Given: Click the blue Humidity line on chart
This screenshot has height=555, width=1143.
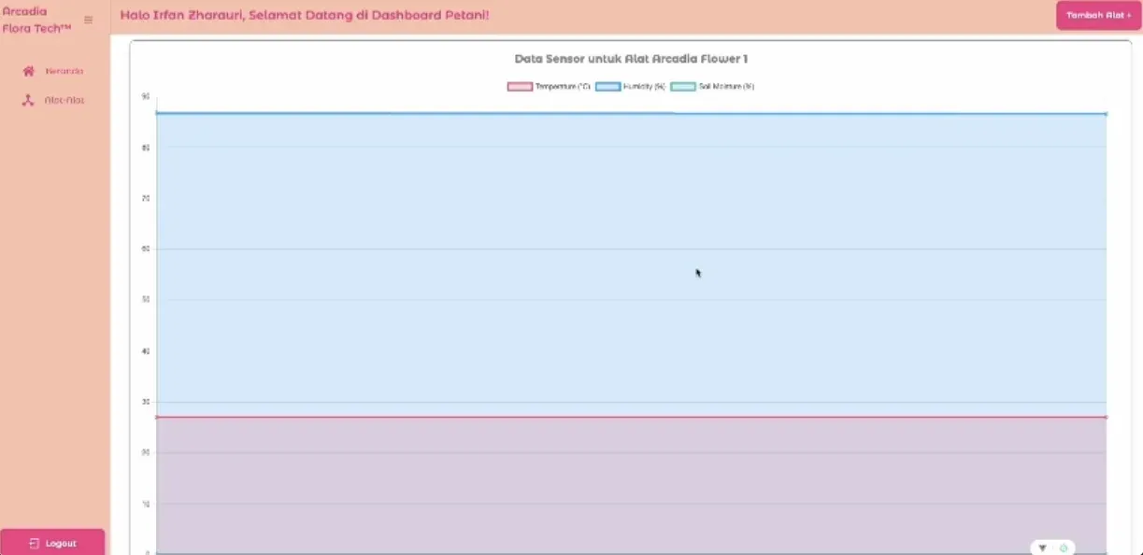Looking at the screenshot, I should (x=631, y=113).
